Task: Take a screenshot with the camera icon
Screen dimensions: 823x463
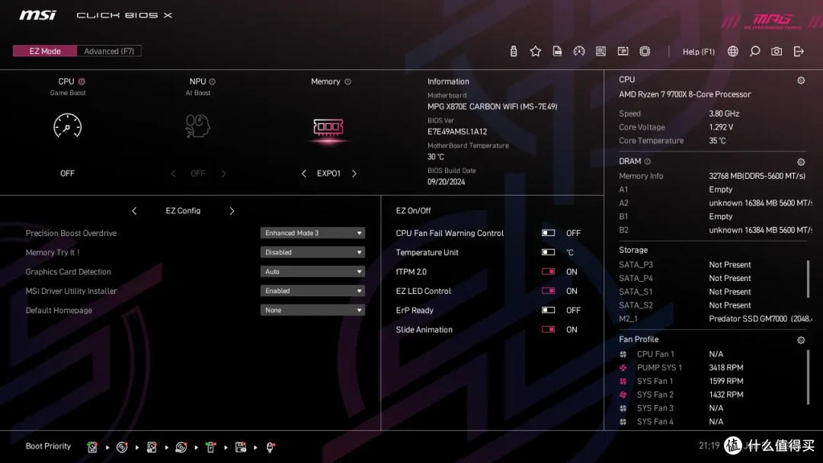Action: (x=777, y=51)
